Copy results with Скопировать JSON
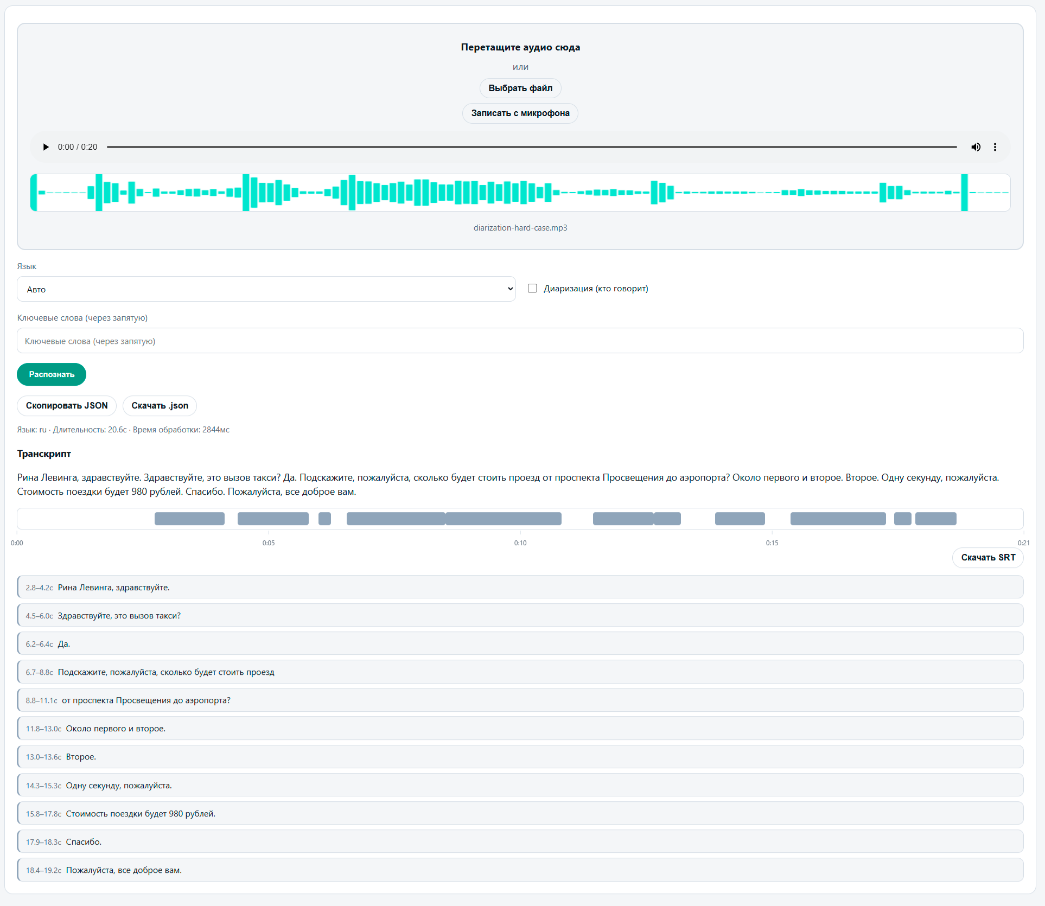Screen dimensions: 1045x906 (67, 405)
